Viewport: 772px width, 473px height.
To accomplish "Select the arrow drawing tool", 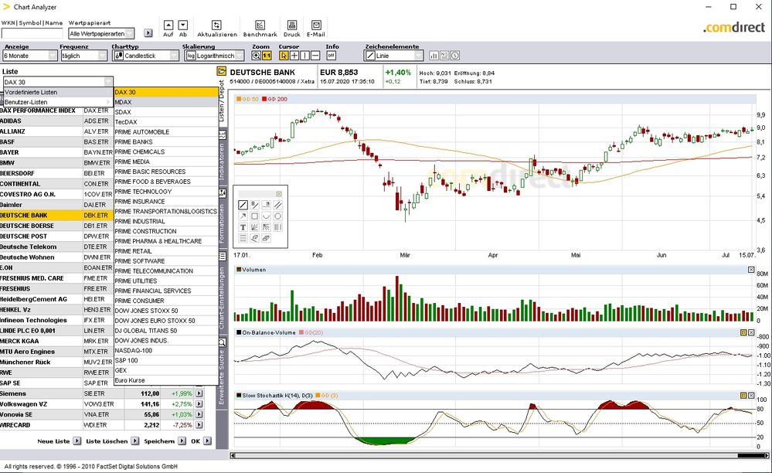I will [x=243, y=216].
